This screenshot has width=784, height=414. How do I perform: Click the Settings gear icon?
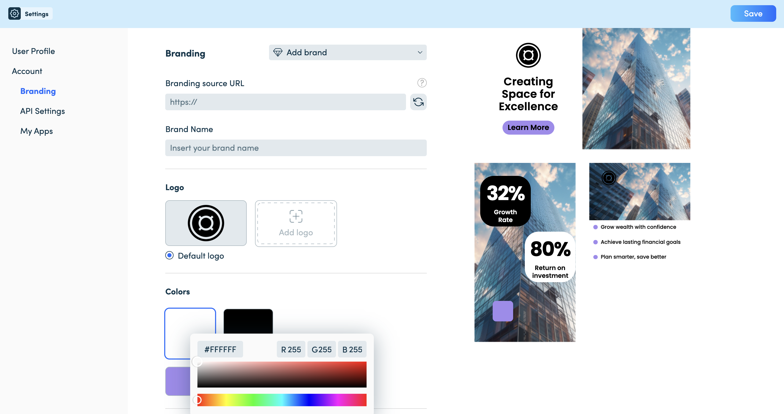[x=14, y=14]
